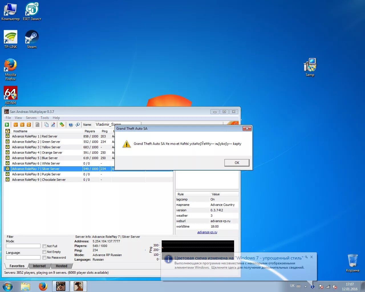Open the Servers menu

[x=31, y=118]
